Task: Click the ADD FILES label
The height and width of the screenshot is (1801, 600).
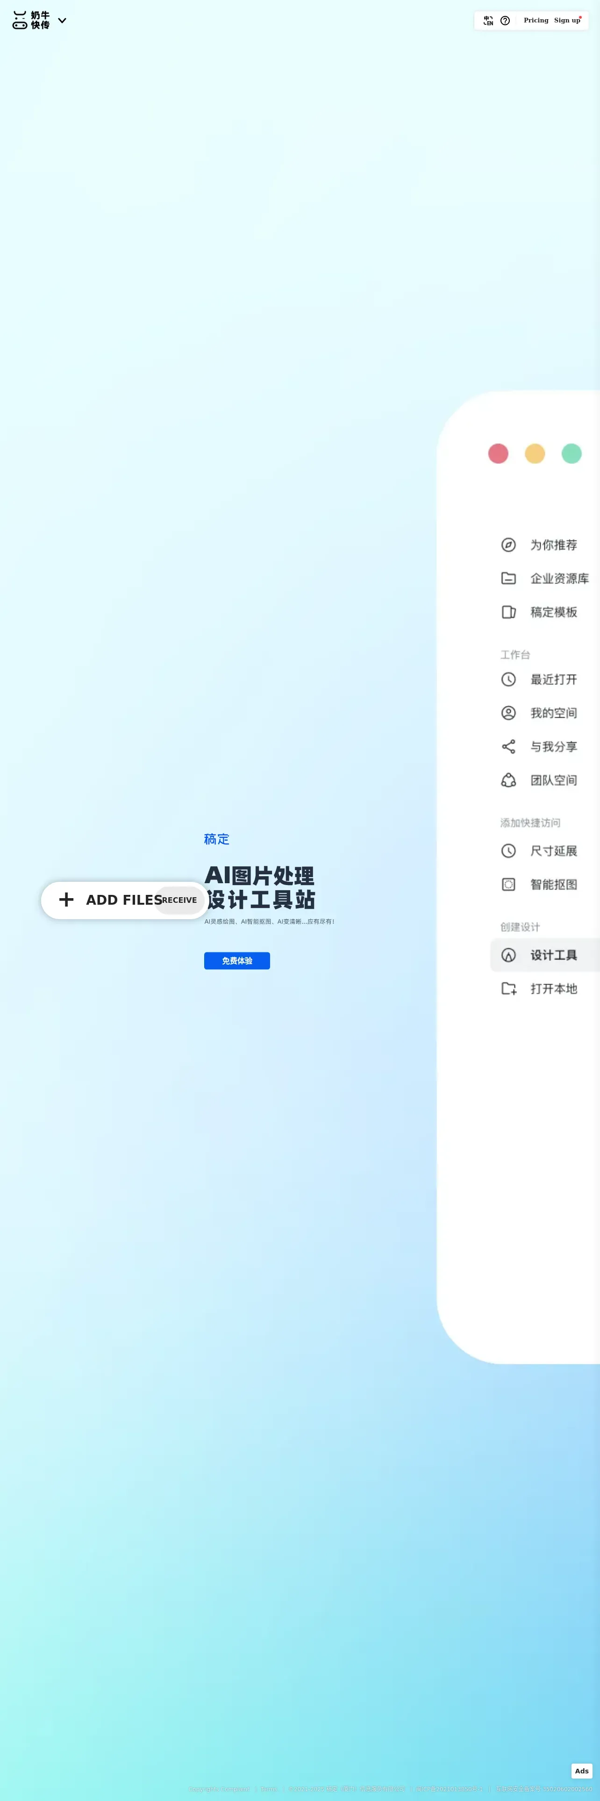Action: 124,900
